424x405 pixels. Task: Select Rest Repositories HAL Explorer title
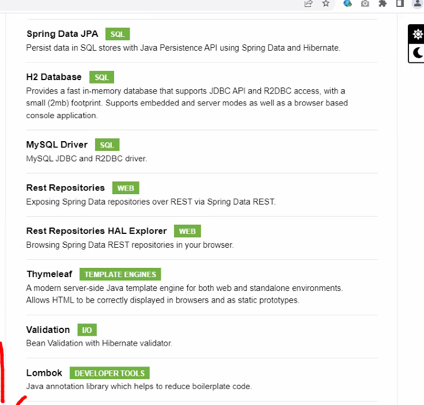point(97,231)
